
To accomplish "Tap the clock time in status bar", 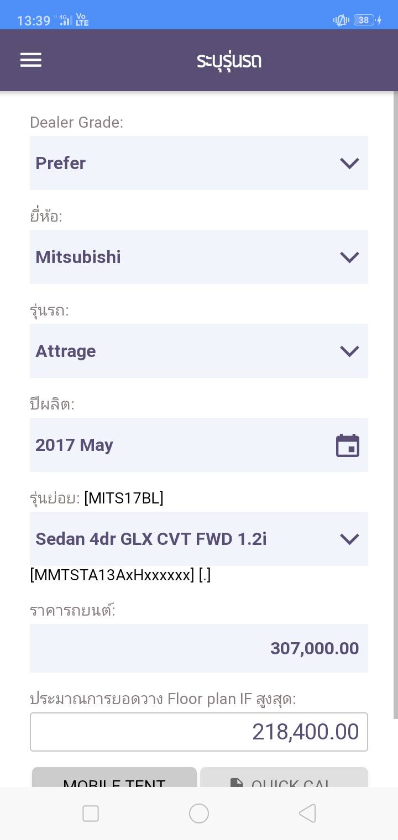I will (34, 21).
